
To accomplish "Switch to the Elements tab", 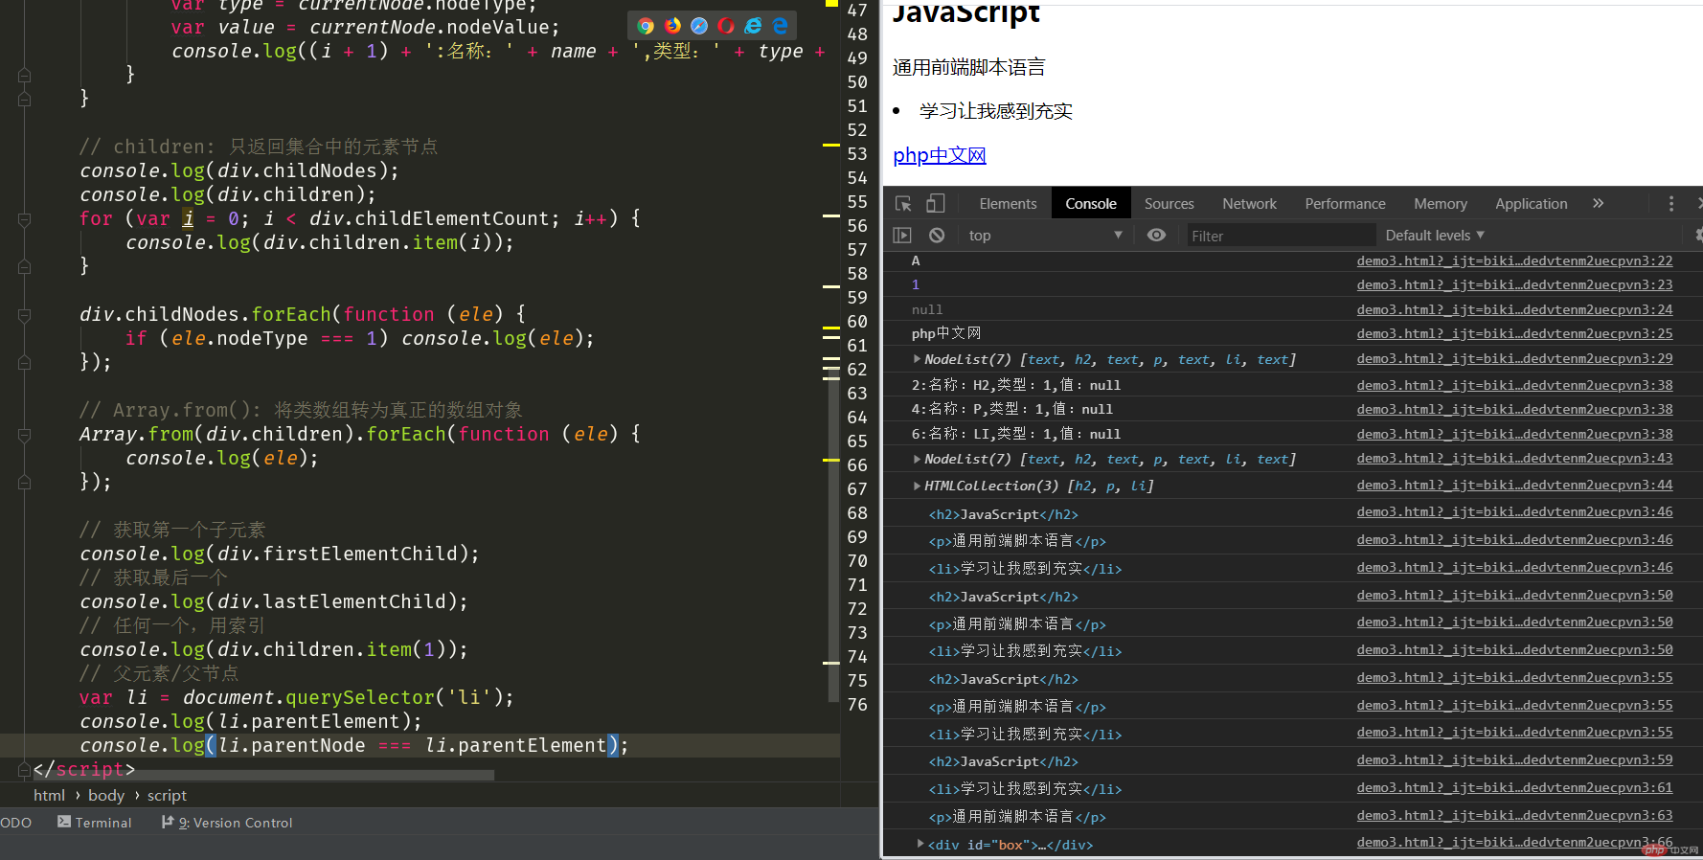I will (x=1008, y=203).
